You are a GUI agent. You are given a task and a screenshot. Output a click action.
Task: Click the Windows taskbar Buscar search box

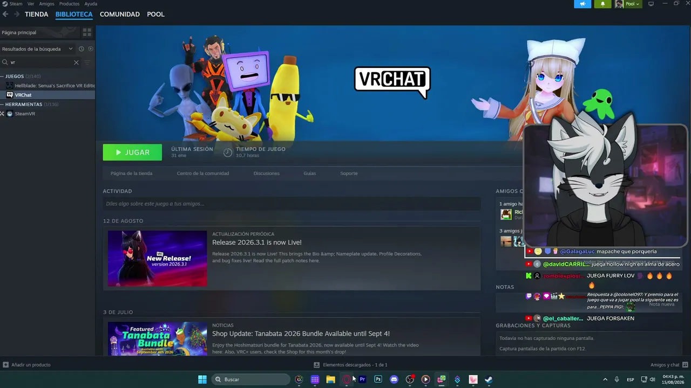250,379
